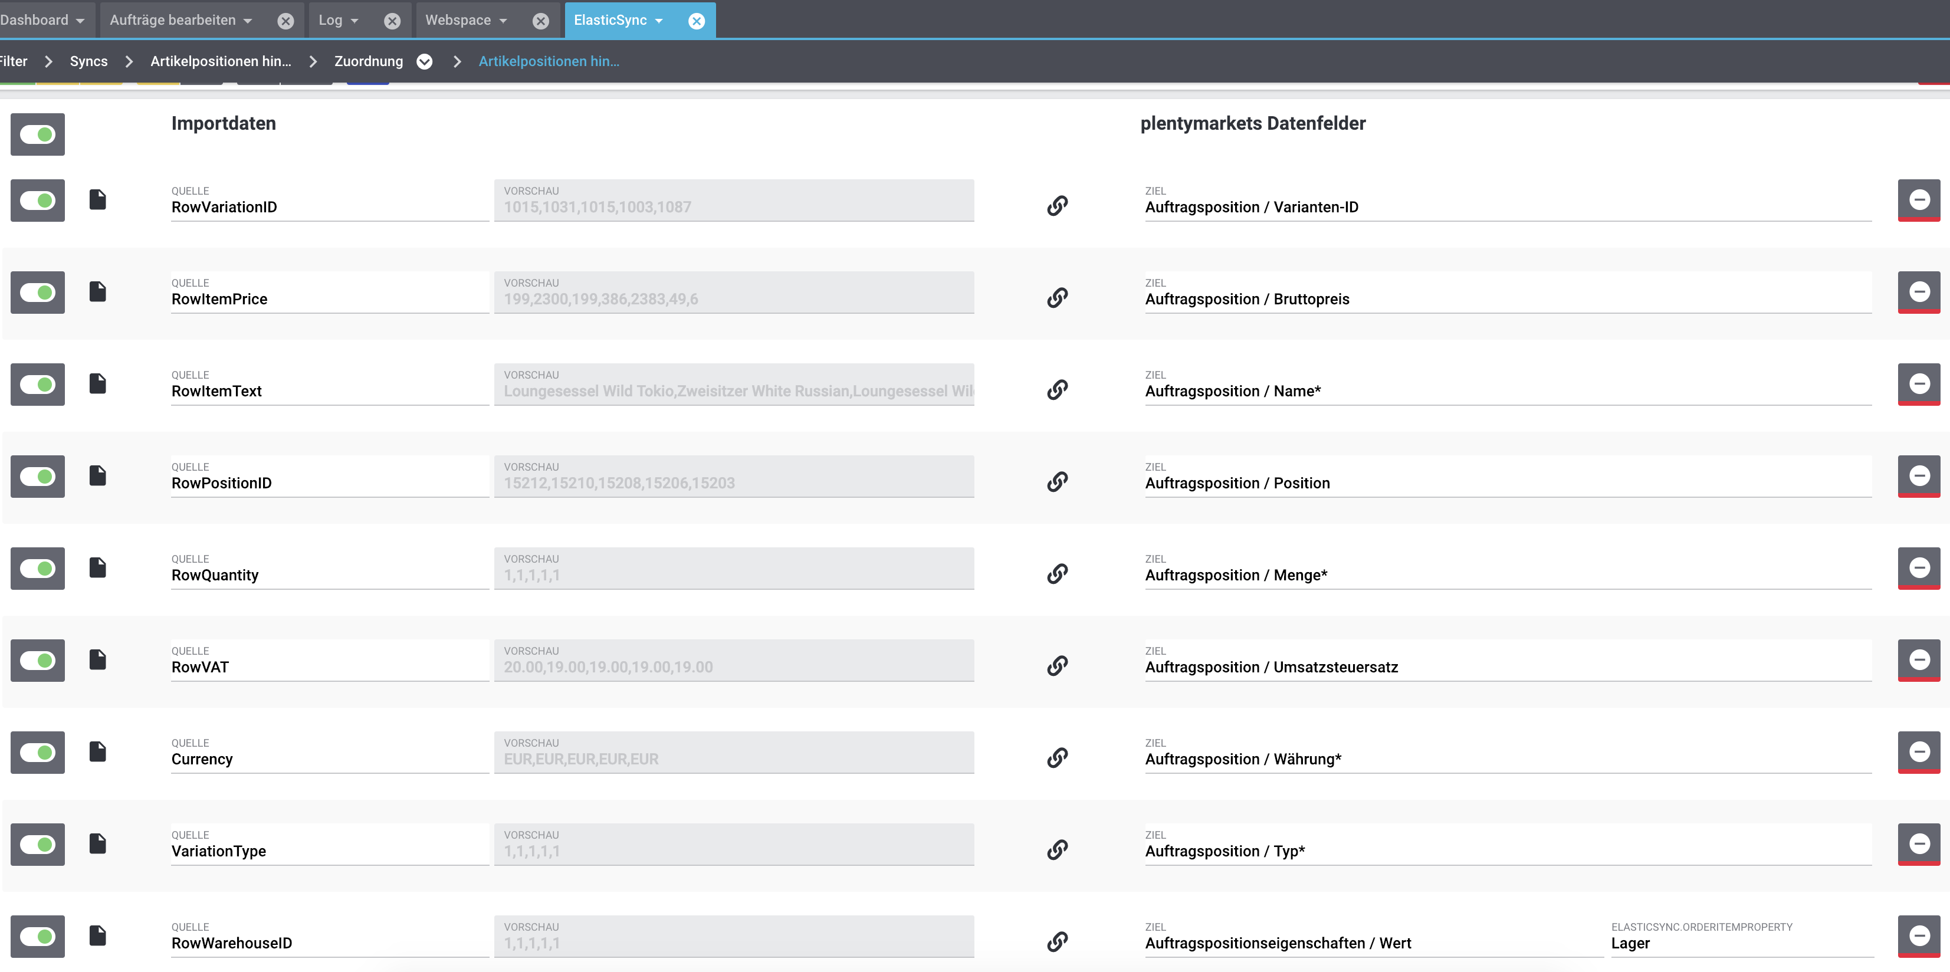Click the file icon next to RowQuantity
The width and height of the screenshot is (1950, 972).
pyautogui.click(x=98, y=568)
